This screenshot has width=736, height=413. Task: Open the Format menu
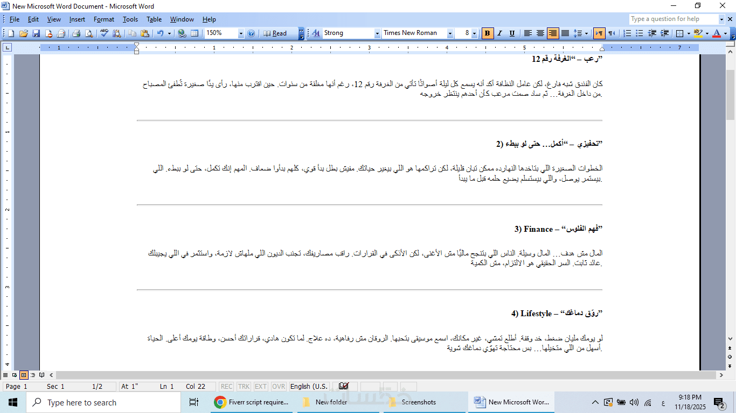pos(104,19)
